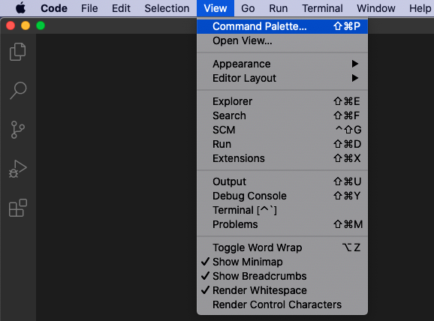Toggle the Show Minimap checkmark item

coord(282,262)
